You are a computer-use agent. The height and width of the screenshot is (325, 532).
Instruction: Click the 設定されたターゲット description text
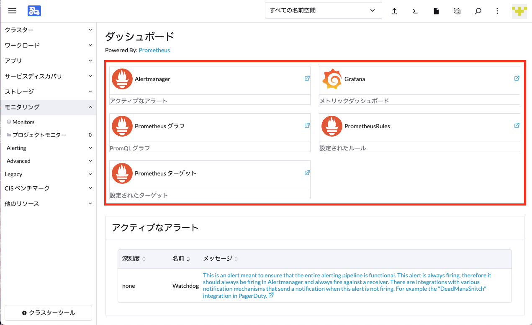pos(139,195)
